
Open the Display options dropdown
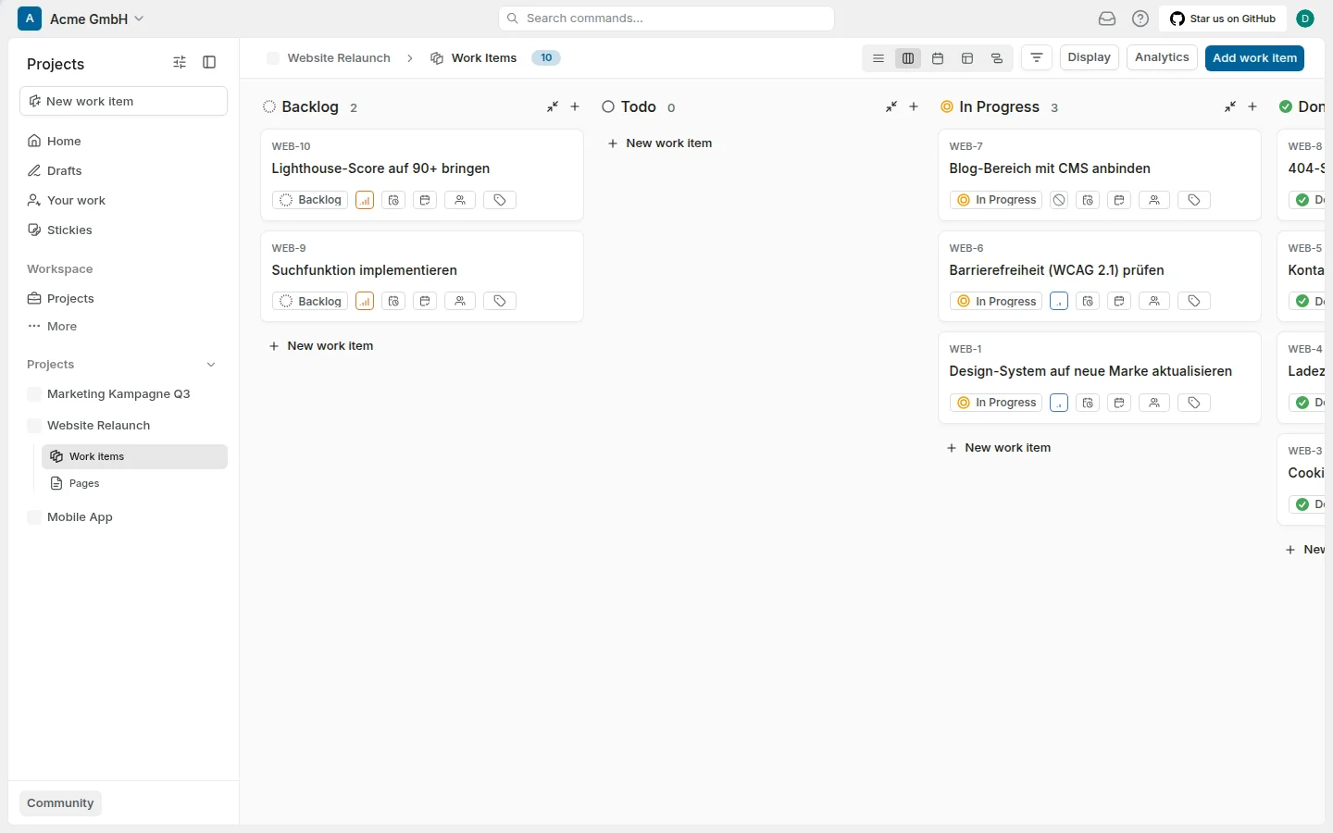pos(1090,57)
